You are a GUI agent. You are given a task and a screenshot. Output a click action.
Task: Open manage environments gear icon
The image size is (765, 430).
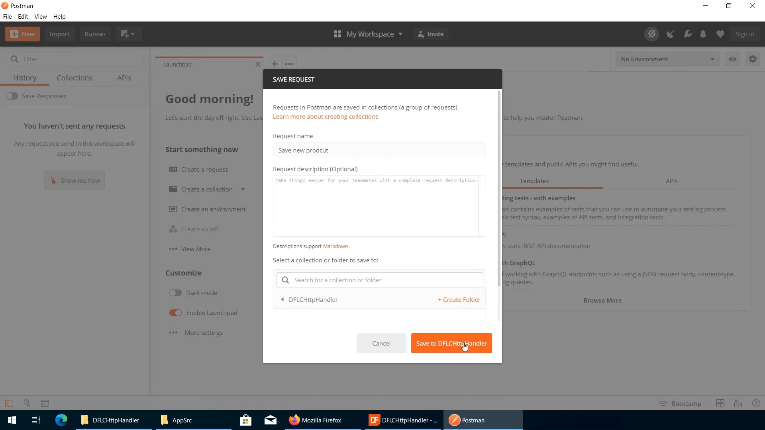tap(752, 59)
